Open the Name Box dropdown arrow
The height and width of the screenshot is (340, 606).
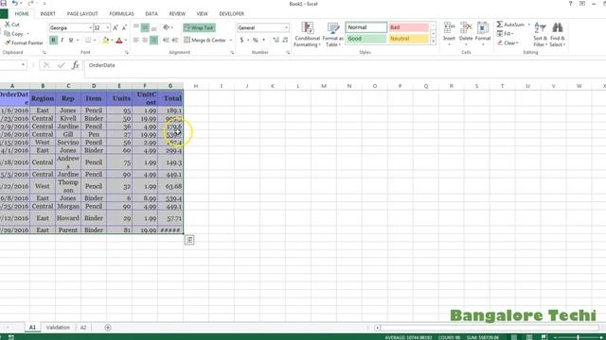pos(23,65)
